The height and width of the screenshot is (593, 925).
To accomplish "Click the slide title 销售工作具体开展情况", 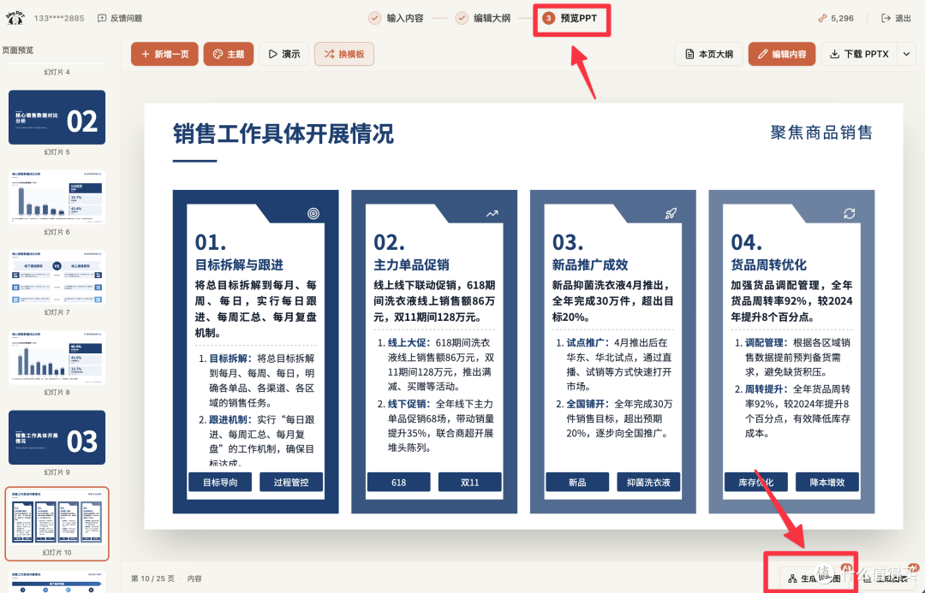I will click(x=283, y=133).
